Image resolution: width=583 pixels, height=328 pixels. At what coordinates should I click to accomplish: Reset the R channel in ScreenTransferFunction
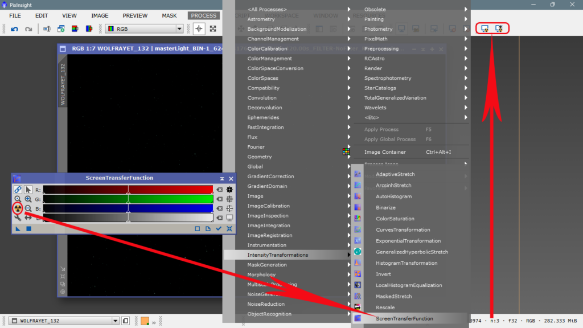[220, 190]
